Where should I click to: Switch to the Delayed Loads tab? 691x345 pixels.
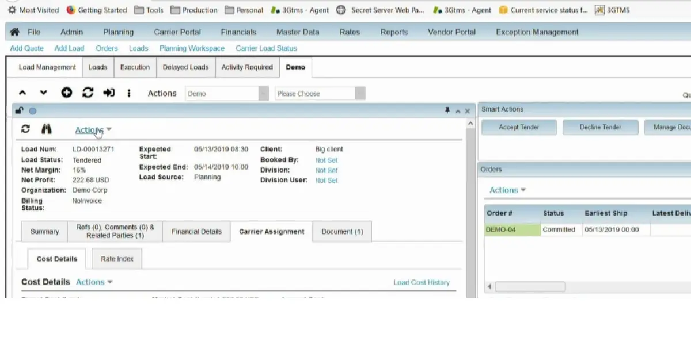tap(185, 67)
